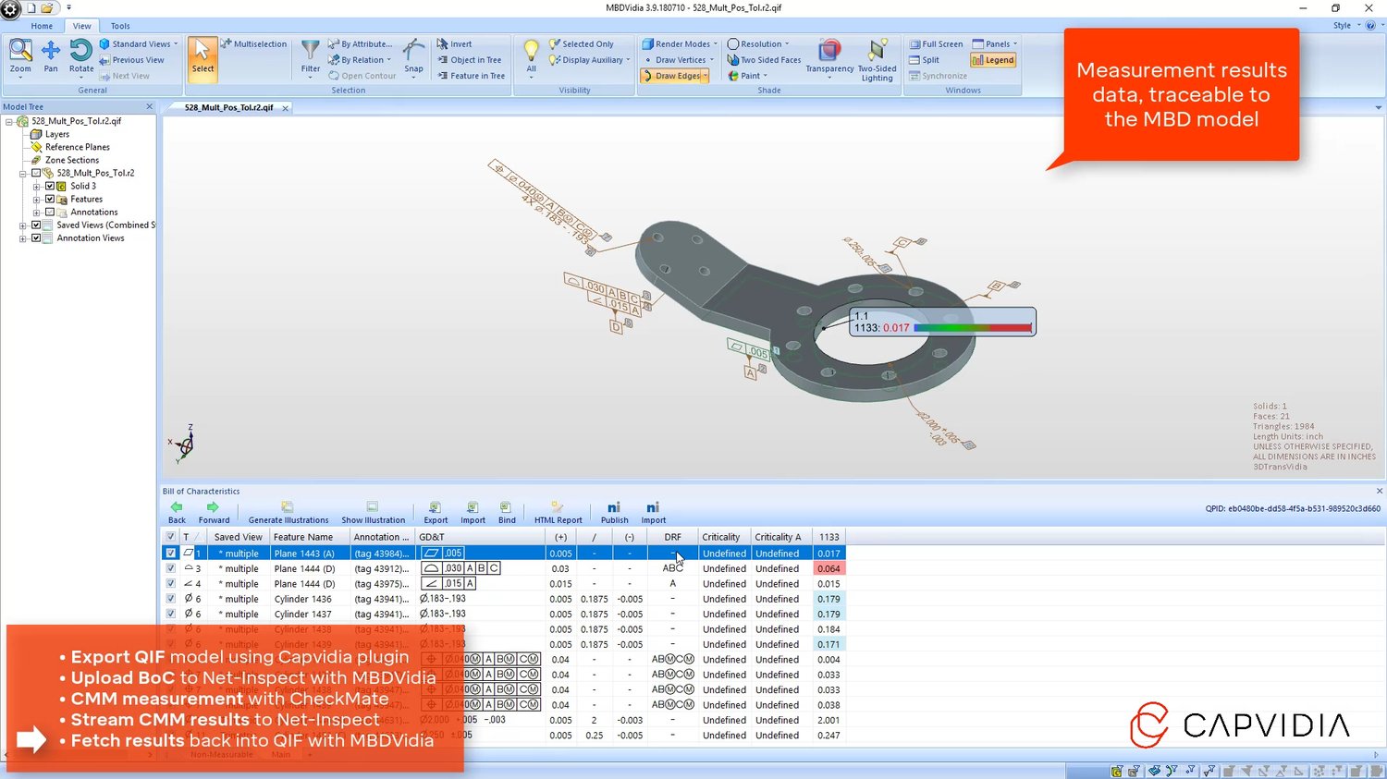Open the Filter selection tool
This screenshot has height=779, width=1387.
(311, 55)
